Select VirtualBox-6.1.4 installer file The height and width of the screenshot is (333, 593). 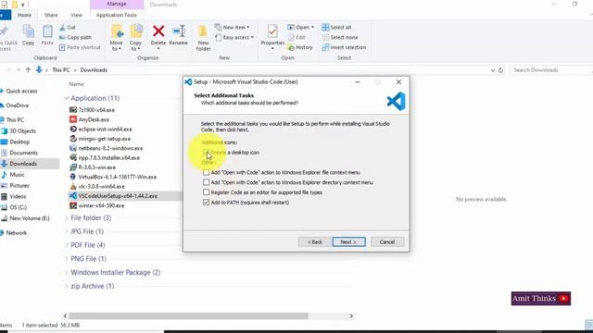click(113, 177)
